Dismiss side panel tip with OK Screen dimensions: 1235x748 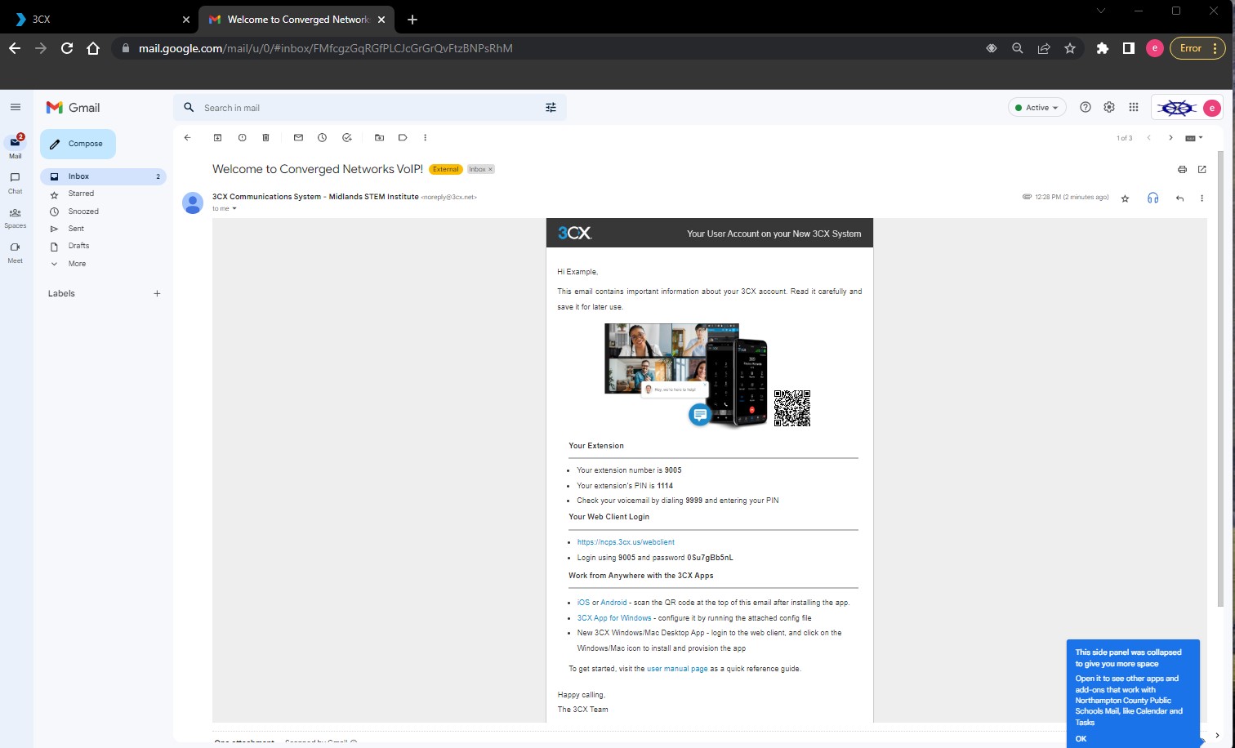1081,738
